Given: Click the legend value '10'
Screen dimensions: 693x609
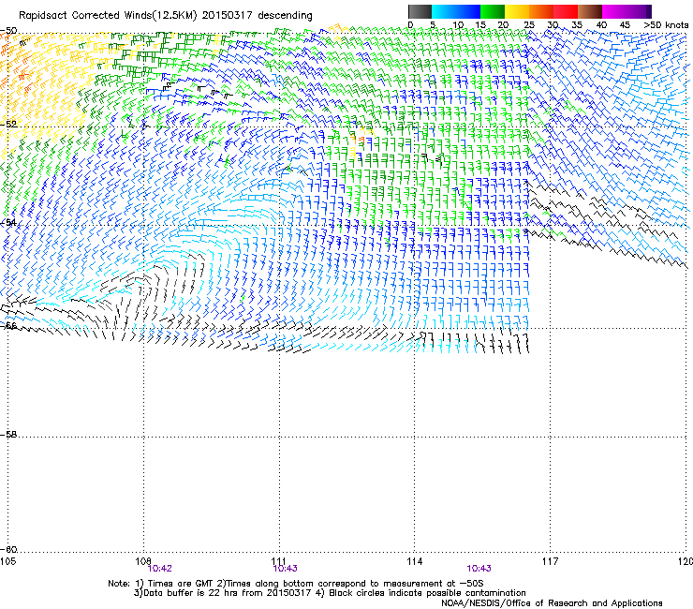Looking at the screenshot, I should click(x=458, y=25).
